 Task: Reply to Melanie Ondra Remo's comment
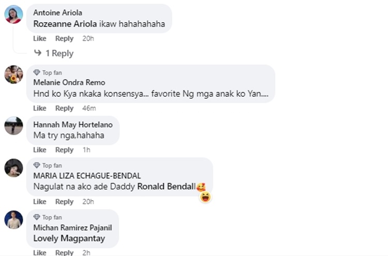click(x=64, y=108)
